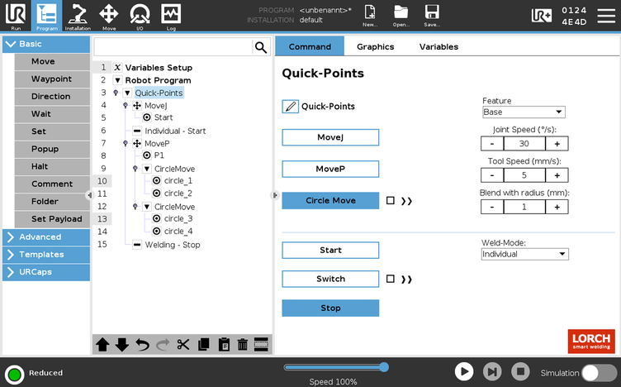Check the box beside Circle Move
Image resolution: width=621 pixels, height=387 pixels.
click(391, 200)
